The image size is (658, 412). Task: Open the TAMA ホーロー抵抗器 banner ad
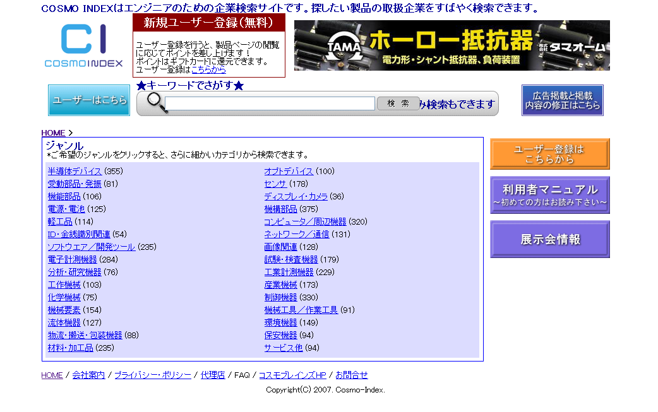pos(452,45)
